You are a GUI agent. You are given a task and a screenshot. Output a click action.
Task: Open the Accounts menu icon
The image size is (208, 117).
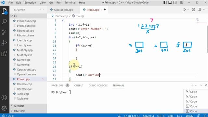click(x=4, y=97)
